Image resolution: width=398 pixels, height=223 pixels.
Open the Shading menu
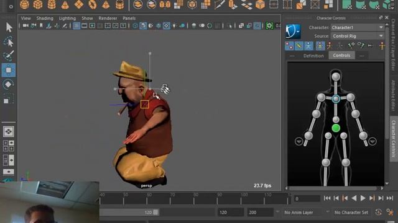pyautogui.click(x=45, y=18)
